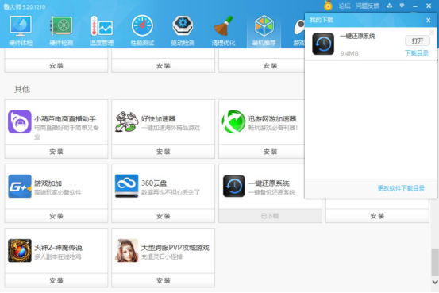Open the 硬件体检 hardware checkup section
This screenshot has width=439, height=293.
pos(21,31)
